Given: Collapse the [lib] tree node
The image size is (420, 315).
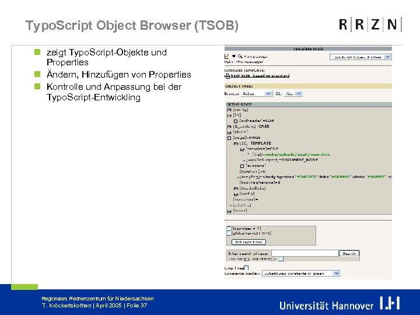Looking at the screenshot, I should coord(229,116).
